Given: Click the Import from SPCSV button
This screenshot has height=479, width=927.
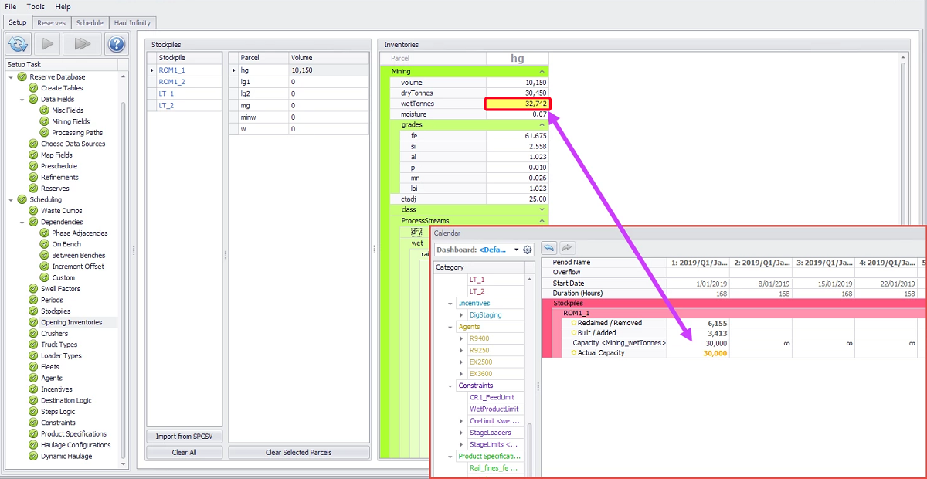Looking at the screenshot, I should point(185,437).
